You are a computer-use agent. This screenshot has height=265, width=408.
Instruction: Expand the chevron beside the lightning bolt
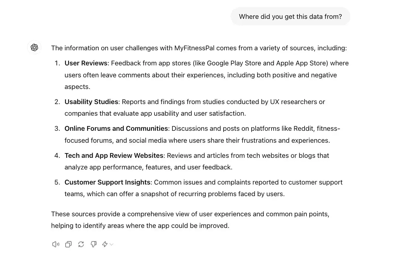[x=111, y=244]
